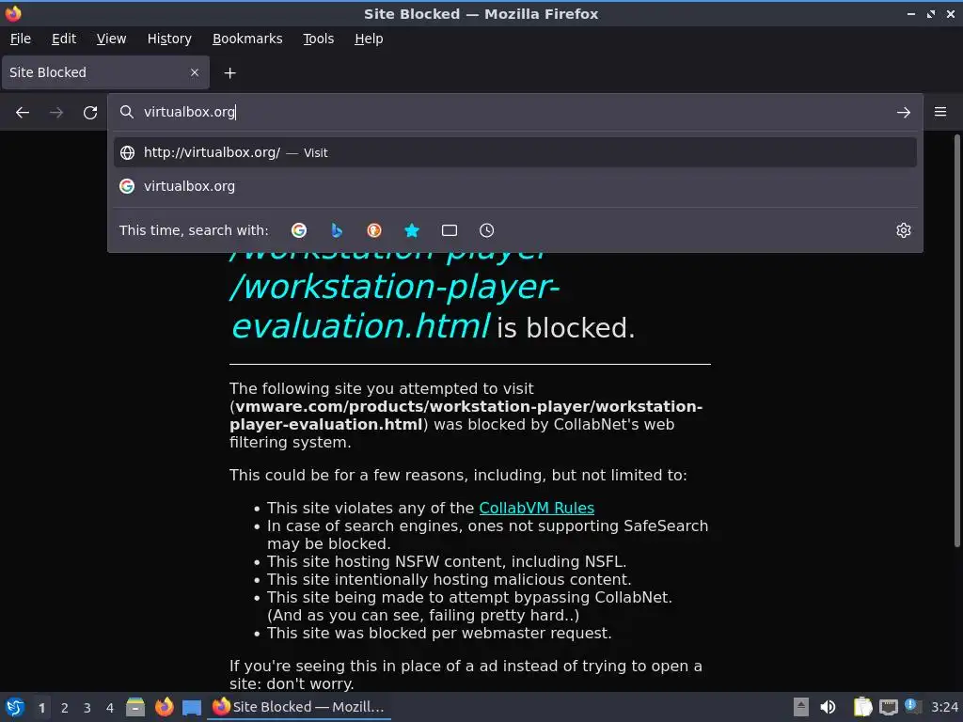The height and width of the screenshot is (722, 963).
Task: Search in History clock icon
Action: [486, 230]
